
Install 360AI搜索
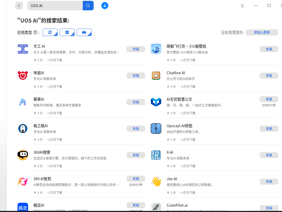pyautogui.click(x=136, y=155)
